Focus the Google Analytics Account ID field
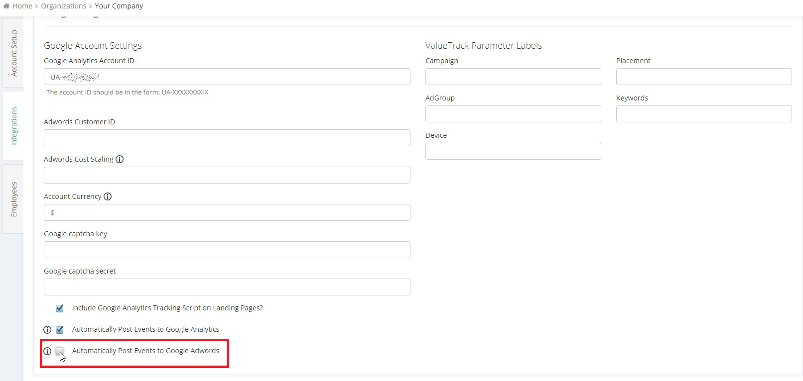This screenshot has width=803, height=381. pyautogui.click(x=227, y=77)
